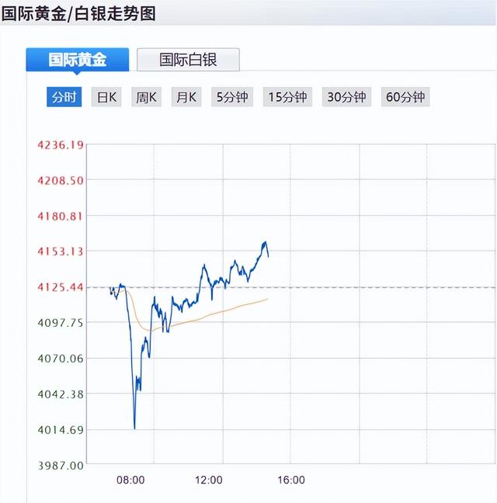Click the lowest dip of the blue price line
497x503 pixels.
[134, 427]
